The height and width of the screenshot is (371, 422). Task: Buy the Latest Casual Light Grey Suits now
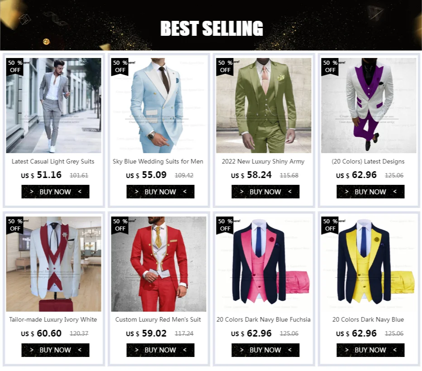tap(55, 192)
